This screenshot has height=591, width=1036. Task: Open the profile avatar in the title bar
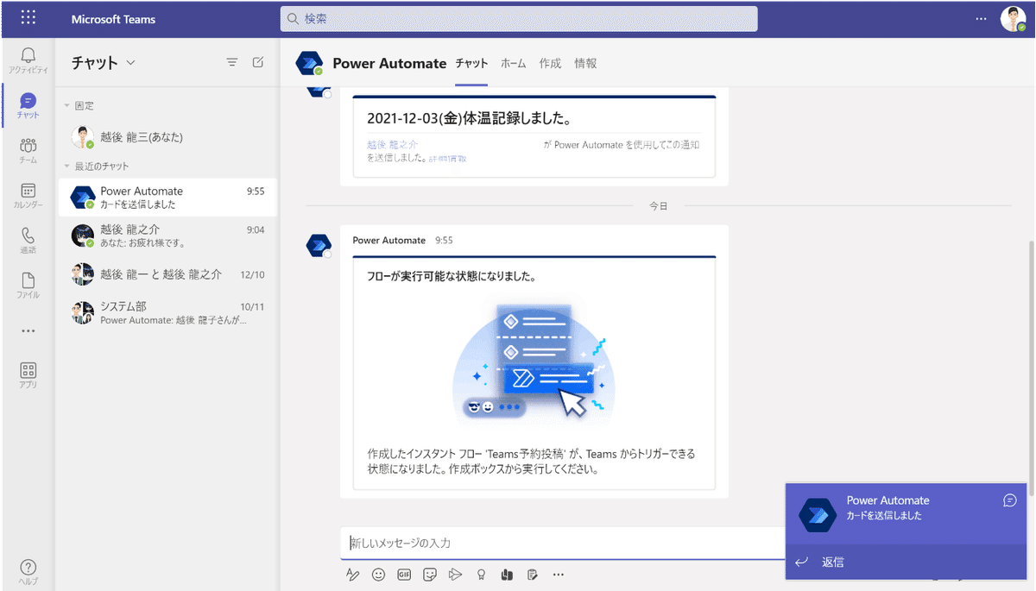pyautogui.click(x=1013, y=18)
